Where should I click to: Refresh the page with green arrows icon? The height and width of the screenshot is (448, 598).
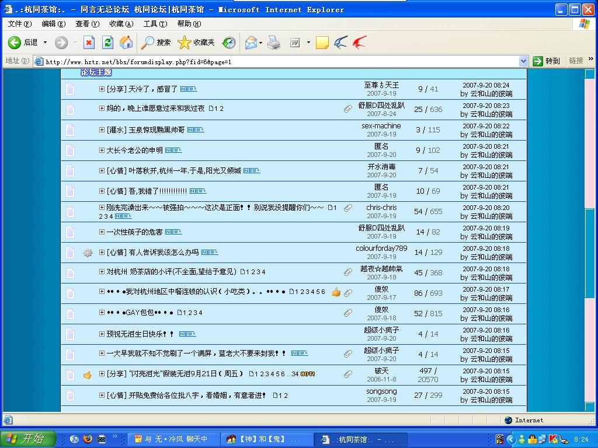pos(108,43)
